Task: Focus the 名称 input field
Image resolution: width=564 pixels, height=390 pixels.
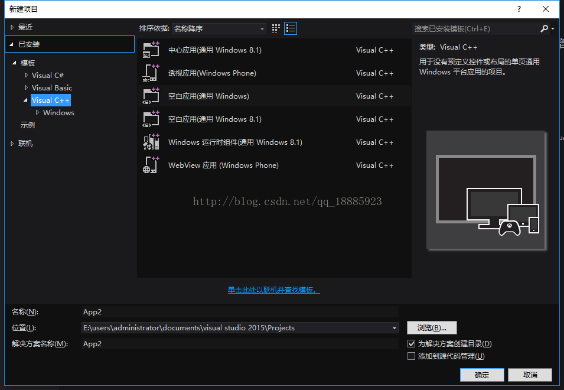Action: tap(240, 312)
